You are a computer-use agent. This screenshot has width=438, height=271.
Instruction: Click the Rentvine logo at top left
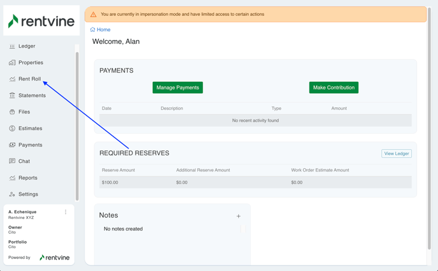click(41, 22)
